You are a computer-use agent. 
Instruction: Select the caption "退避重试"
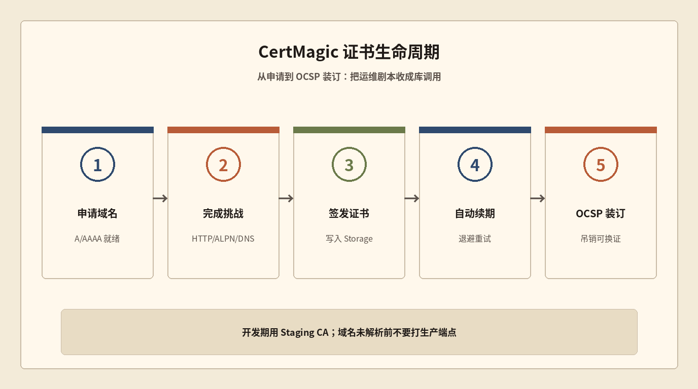(475, 239)
